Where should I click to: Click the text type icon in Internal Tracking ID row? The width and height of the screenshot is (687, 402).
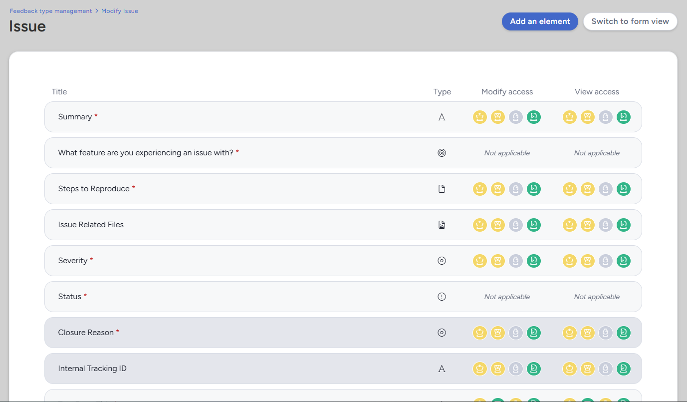tap(442, 369)
